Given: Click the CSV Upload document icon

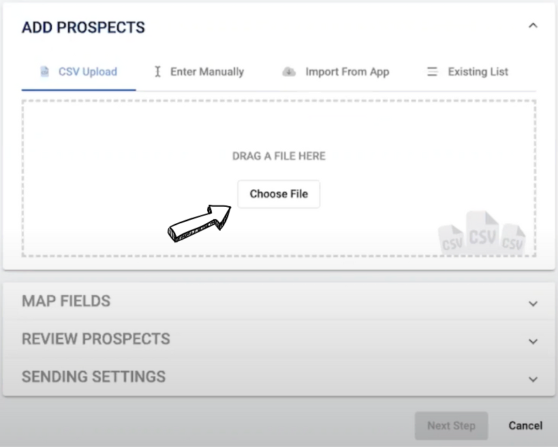Looking at the screenshot, I should [45, 71].
